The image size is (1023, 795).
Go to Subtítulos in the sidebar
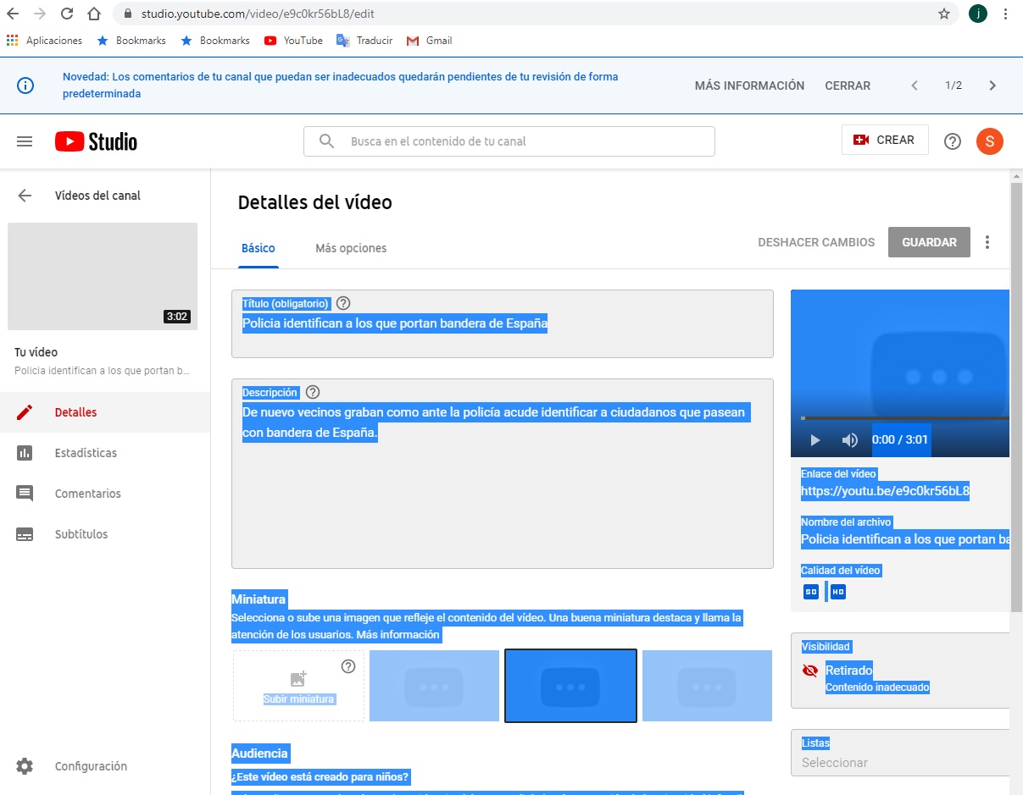[x=81, y=534]
